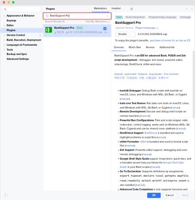Click the BashSupport Pro green plugin icon

(49, 30)
